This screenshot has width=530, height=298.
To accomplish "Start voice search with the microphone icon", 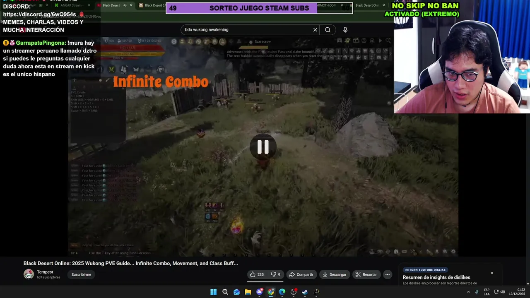I will 345,30.
